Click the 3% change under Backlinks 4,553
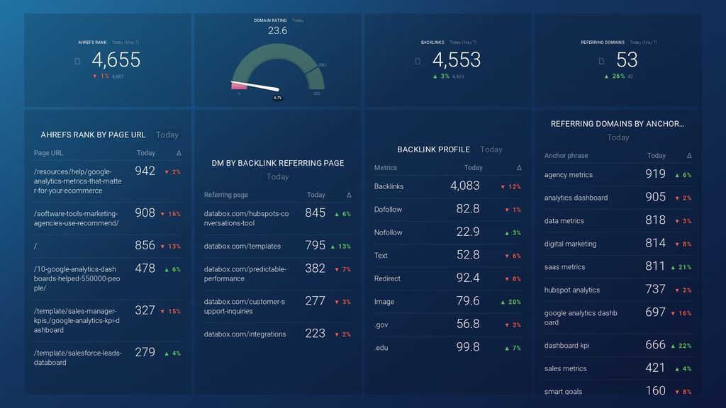This screenshot has width=726, height=408. pos(441,76)
